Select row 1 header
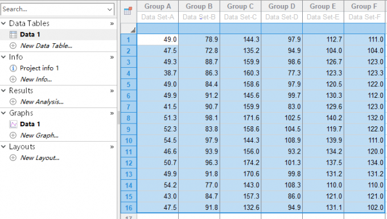This screenshot has width=387, height=219. coord(129,40)
